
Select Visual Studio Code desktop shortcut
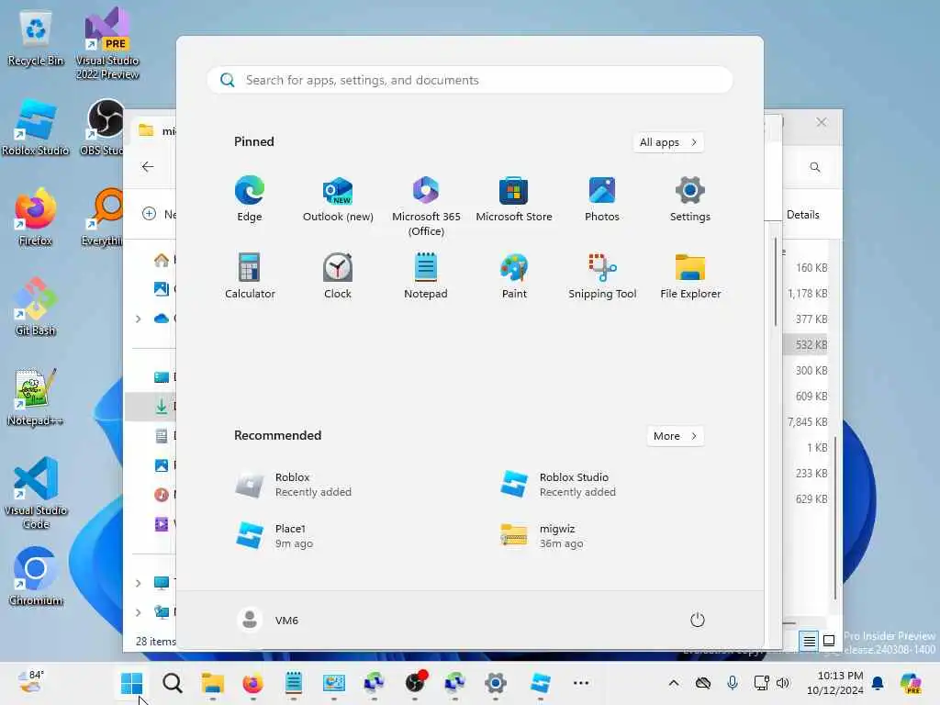click(36, 493)
